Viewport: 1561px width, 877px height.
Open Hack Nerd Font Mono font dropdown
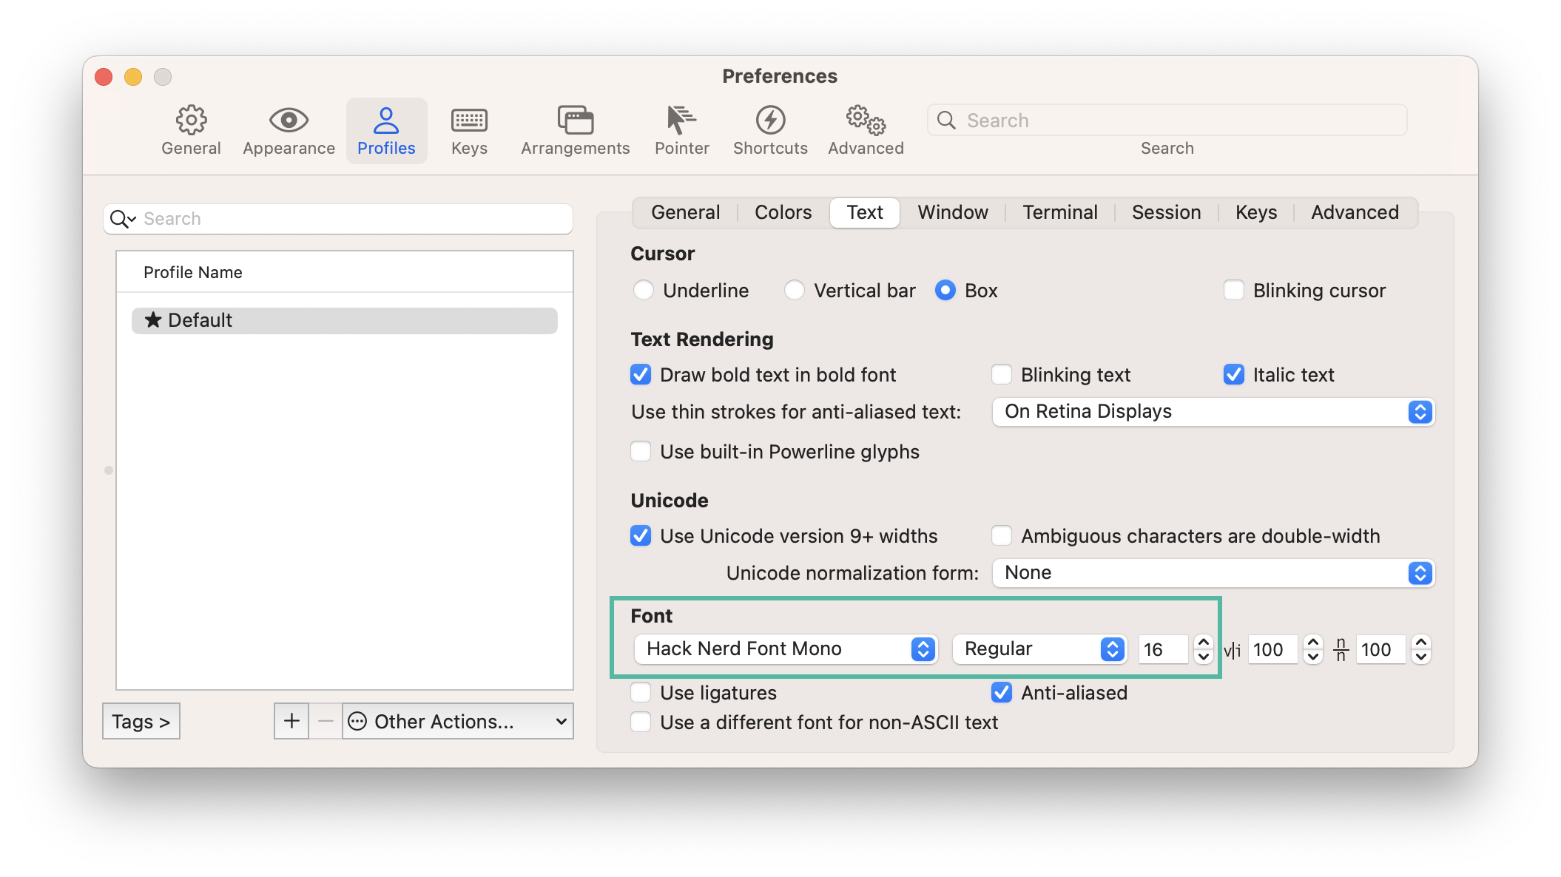point(786,649)
